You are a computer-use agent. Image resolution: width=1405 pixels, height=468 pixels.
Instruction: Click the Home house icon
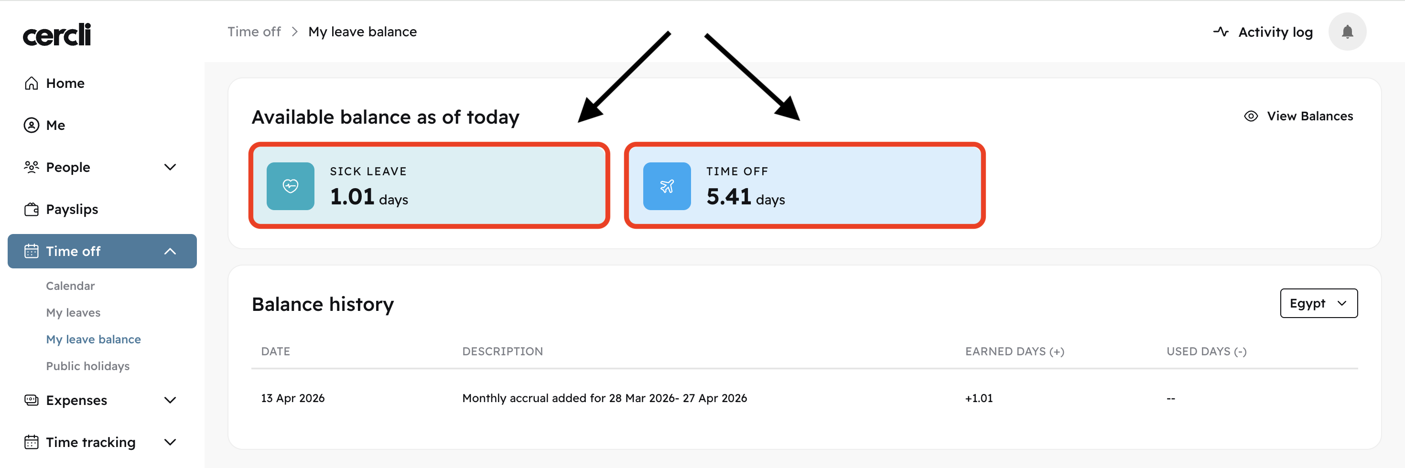pyautogui.click(x=32, y=84)
